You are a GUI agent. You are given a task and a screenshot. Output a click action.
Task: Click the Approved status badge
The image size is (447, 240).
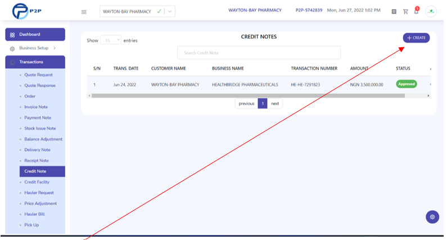point(407,84)
